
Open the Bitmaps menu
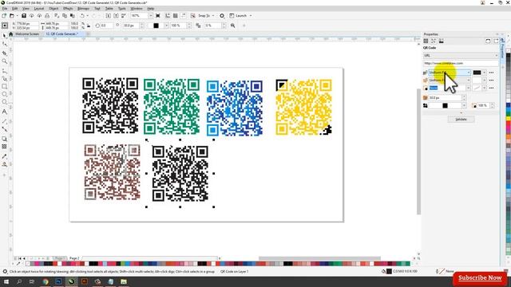83,9
